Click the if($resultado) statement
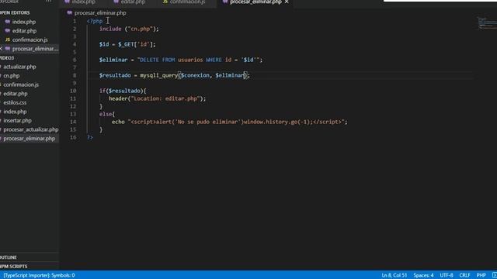Screen dimensions: 497x279 [123, 91]
